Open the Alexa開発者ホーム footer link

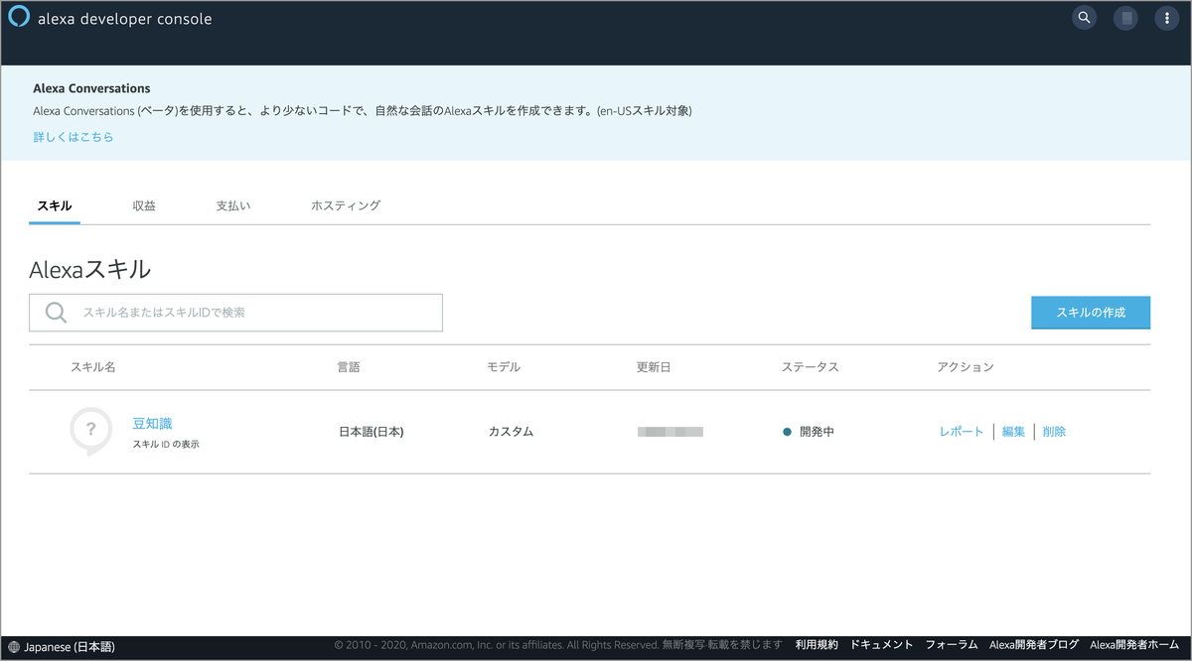[1134, 645]
